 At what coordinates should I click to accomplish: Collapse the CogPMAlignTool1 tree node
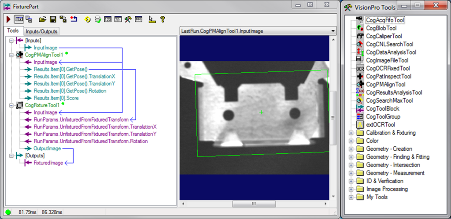tap(11, 55)
